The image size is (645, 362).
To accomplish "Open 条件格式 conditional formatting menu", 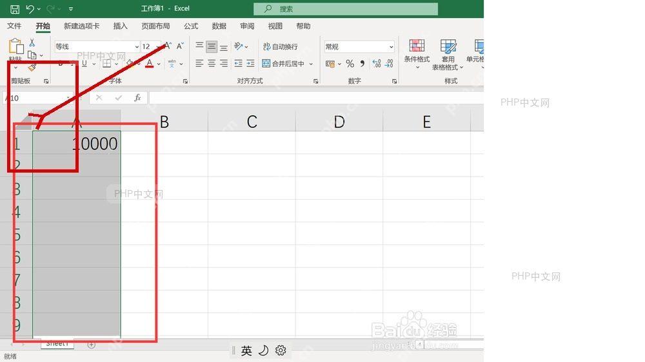I will [416, 54].
